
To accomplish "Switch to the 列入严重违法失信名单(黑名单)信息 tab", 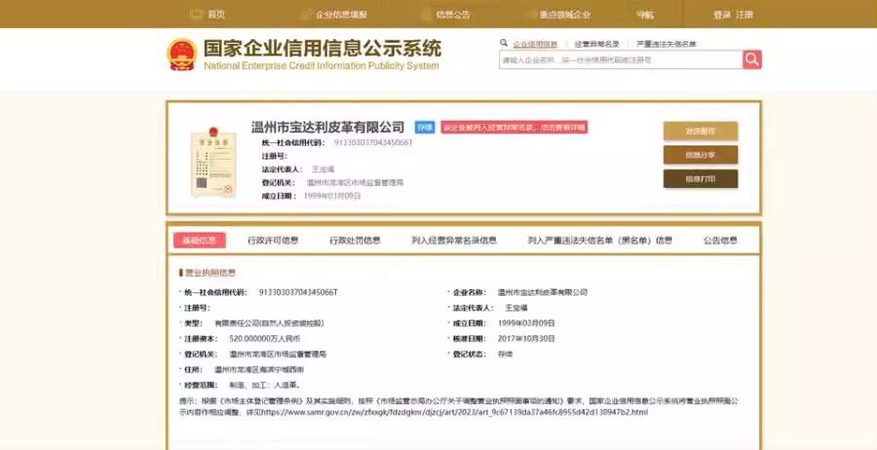I will 600,241.
